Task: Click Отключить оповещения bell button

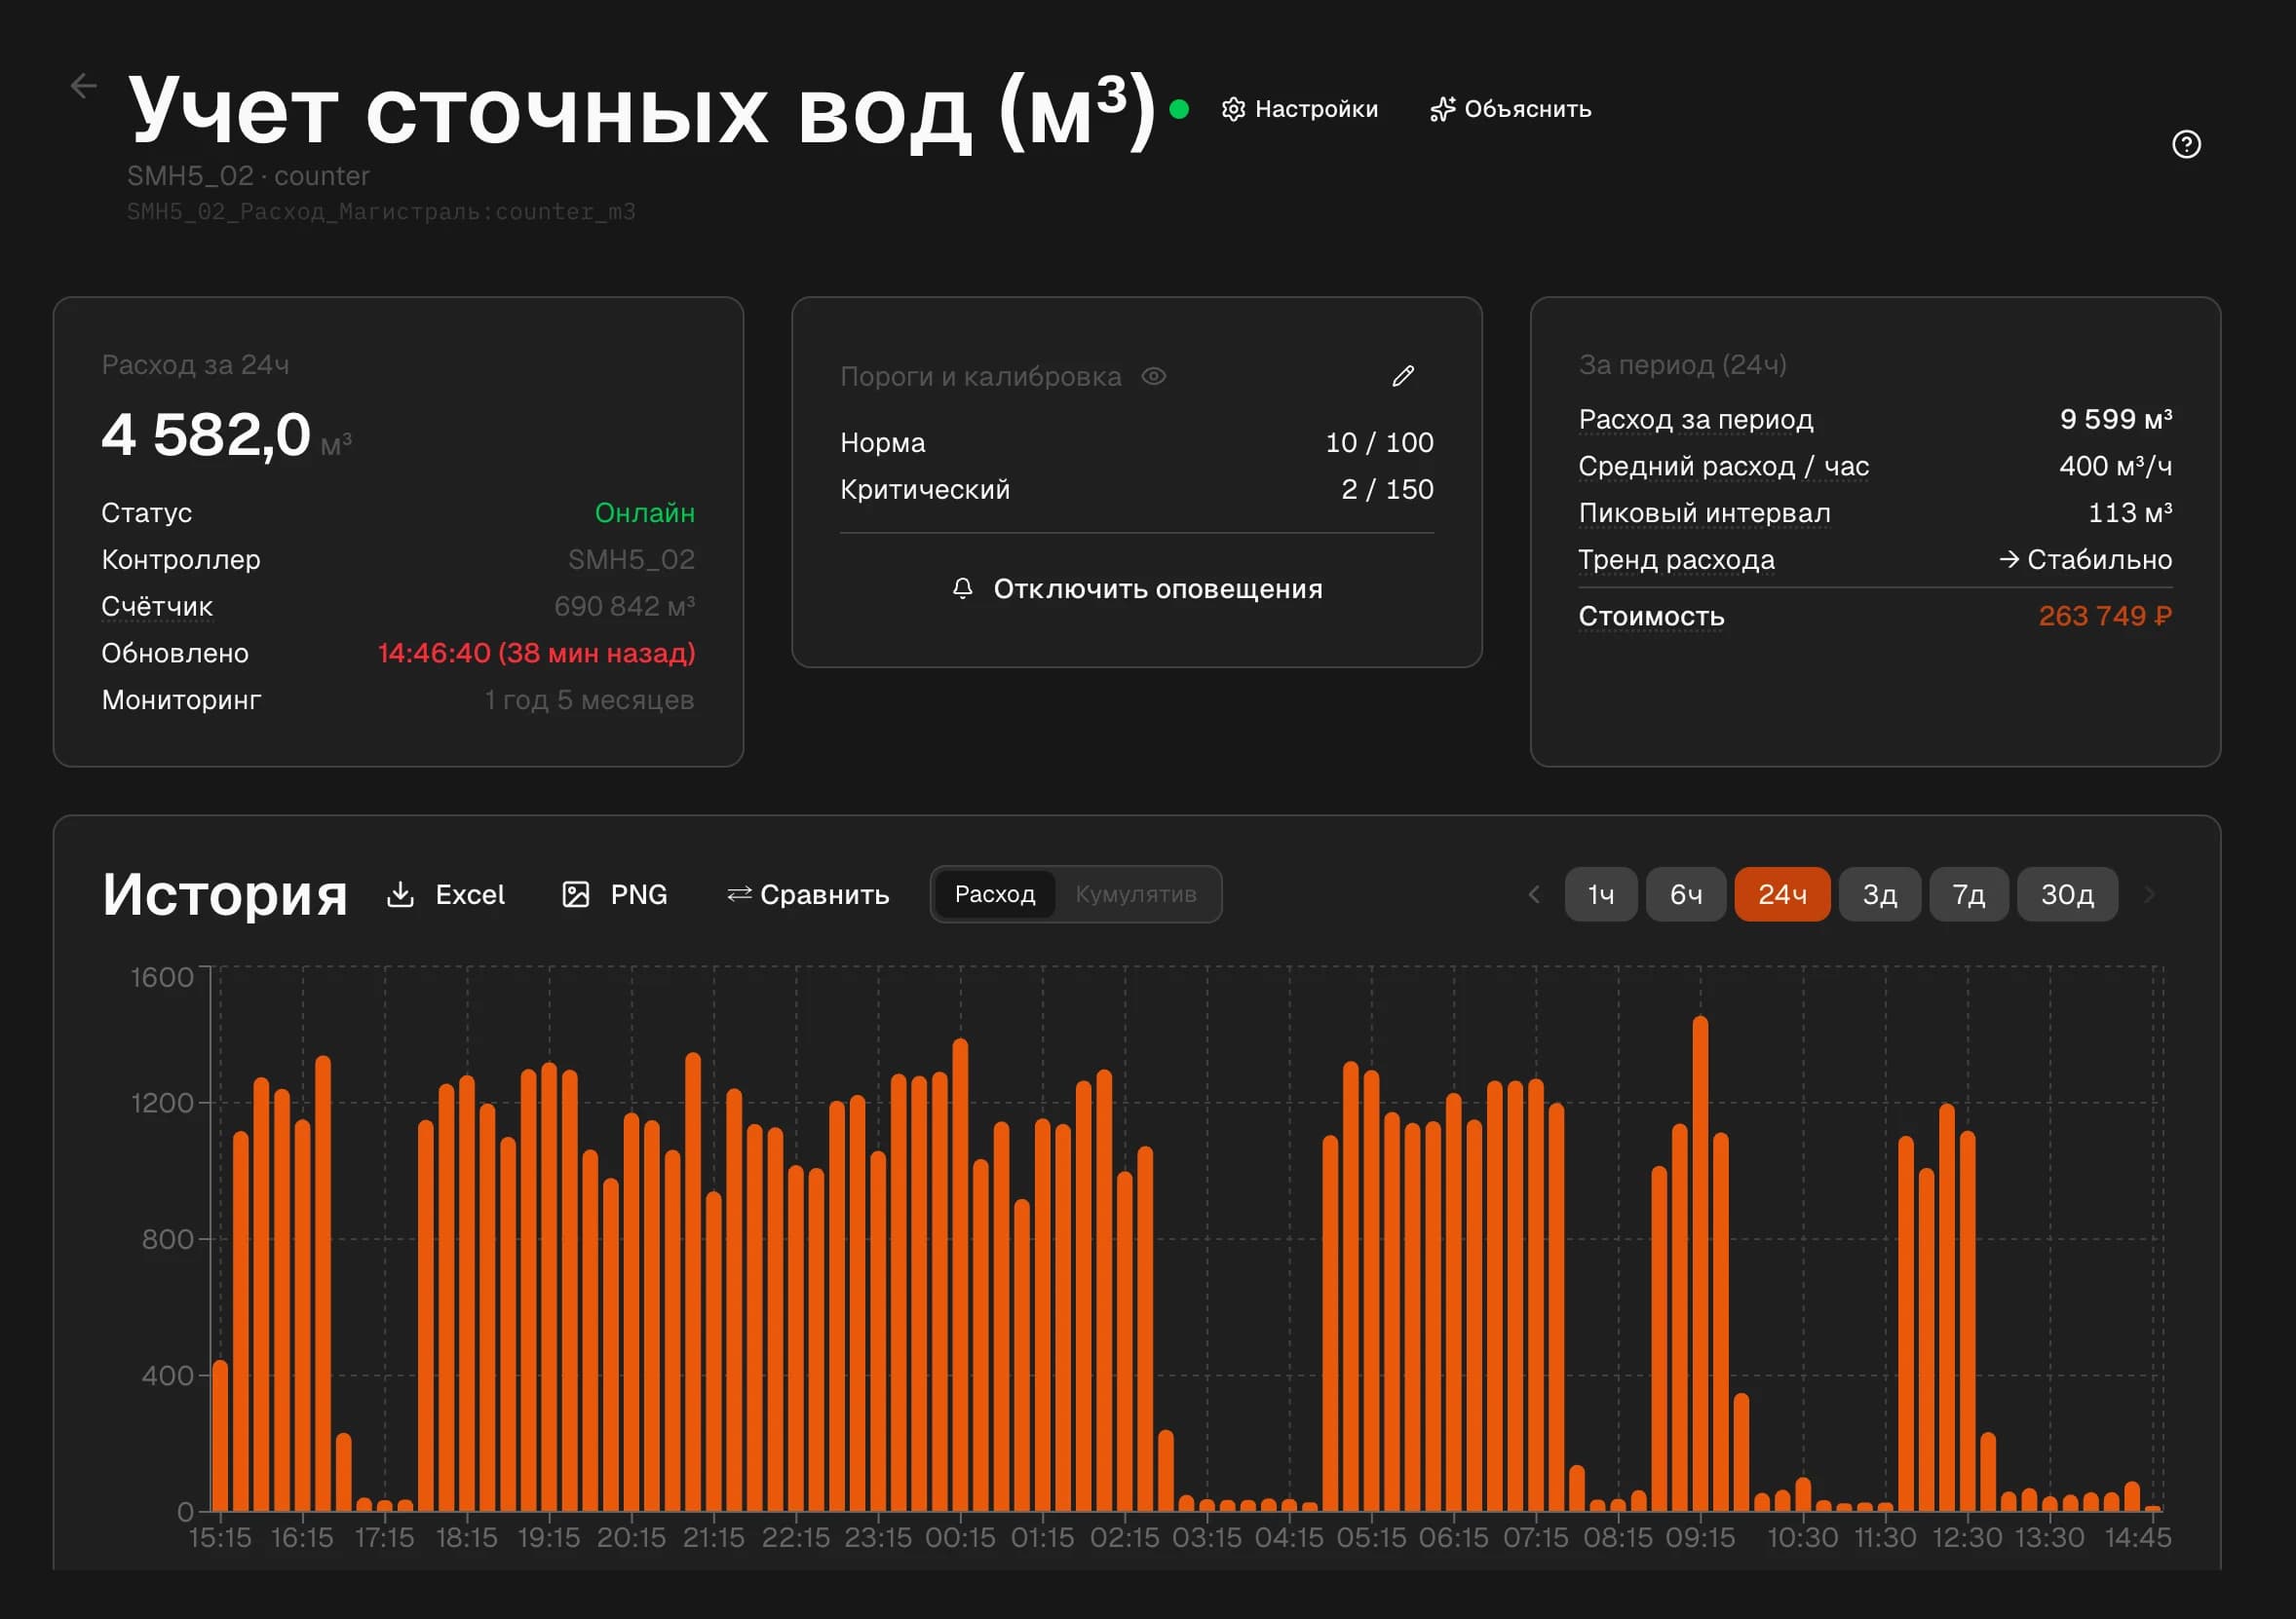Action: point(1136,588)
